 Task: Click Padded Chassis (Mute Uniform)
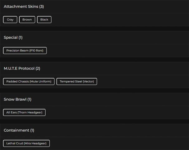point(29,81)
